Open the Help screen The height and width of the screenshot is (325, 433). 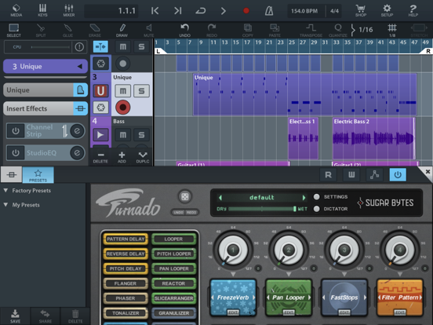(413, 10)
